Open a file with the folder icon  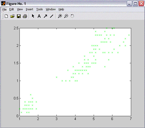tap(13, 16)
